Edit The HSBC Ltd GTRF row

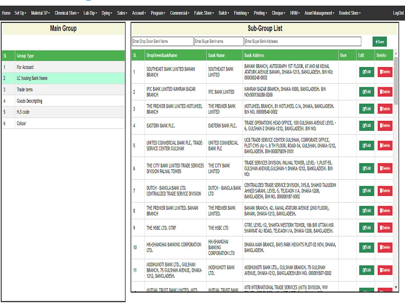point(367,228)
